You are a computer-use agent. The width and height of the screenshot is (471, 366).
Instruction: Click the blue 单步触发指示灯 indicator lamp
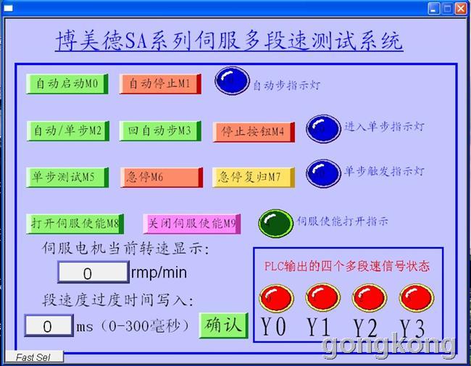[x=323, y=173]
